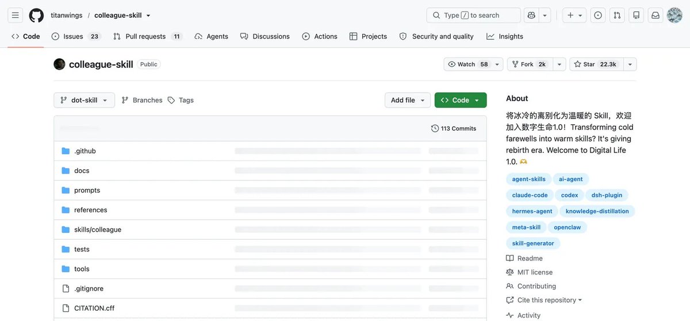Open the Security and quality tab
Image resolution: width=690 pixels, height=321 pixels.
[x=436, y=36]
